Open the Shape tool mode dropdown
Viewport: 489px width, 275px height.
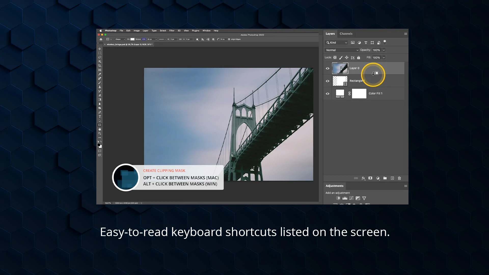(120, 39)
